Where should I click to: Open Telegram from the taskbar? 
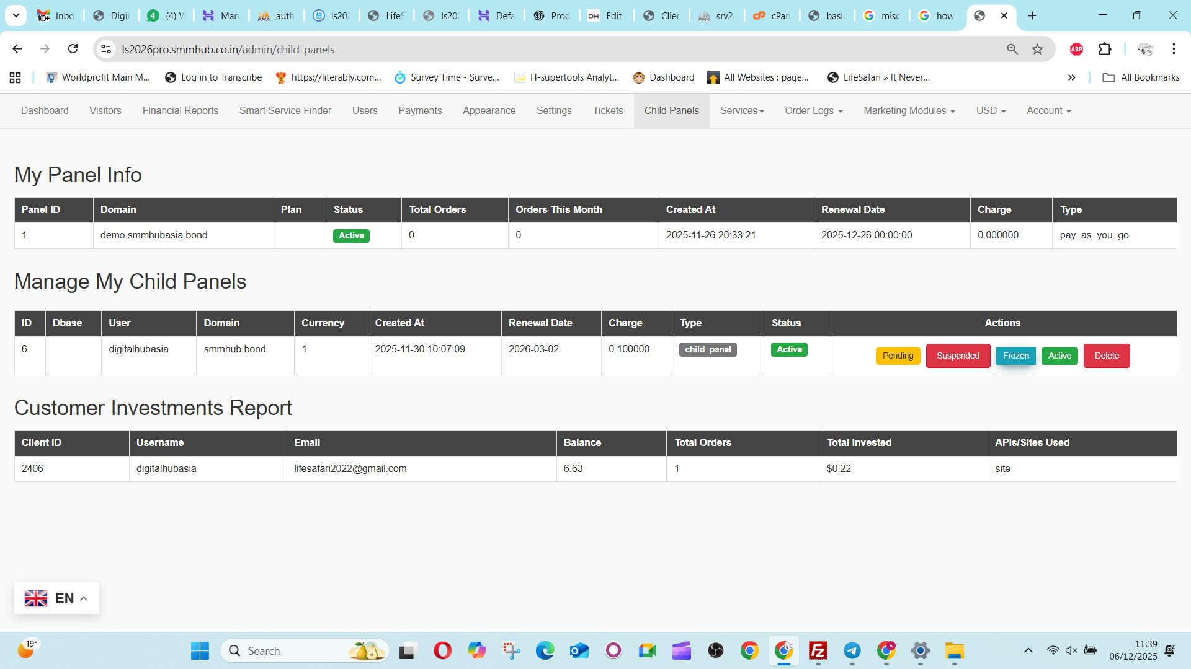pyautogui.click(x=852, y=650)
